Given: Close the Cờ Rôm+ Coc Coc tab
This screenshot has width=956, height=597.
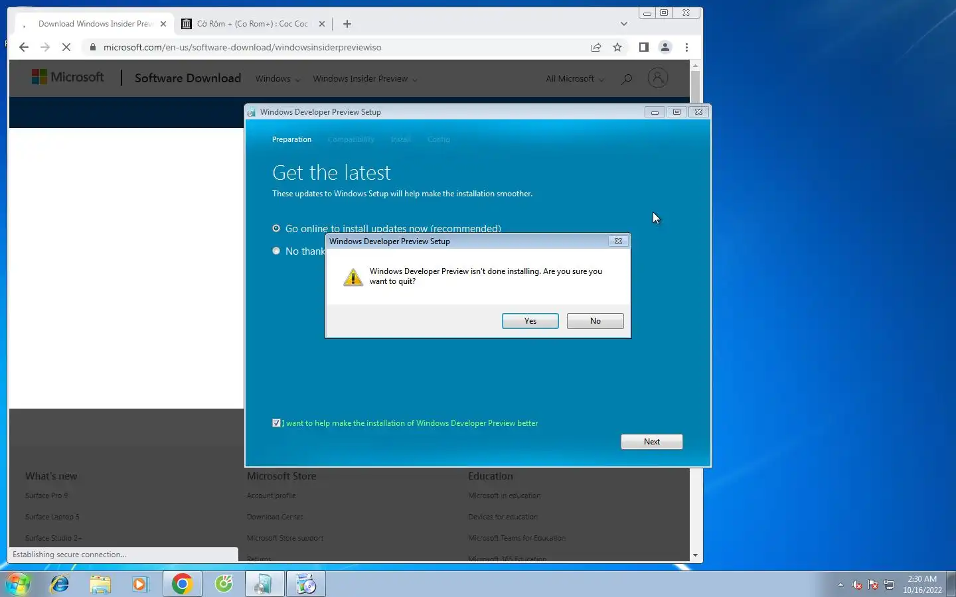Looking at the screenshot, I should (x=322, y=24).
